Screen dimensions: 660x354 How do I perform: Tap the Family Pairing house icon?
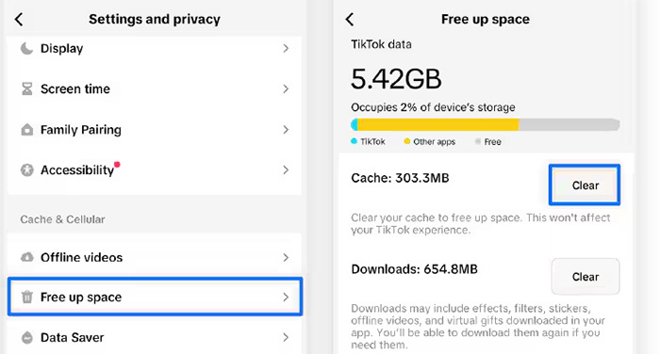(27, 130)
